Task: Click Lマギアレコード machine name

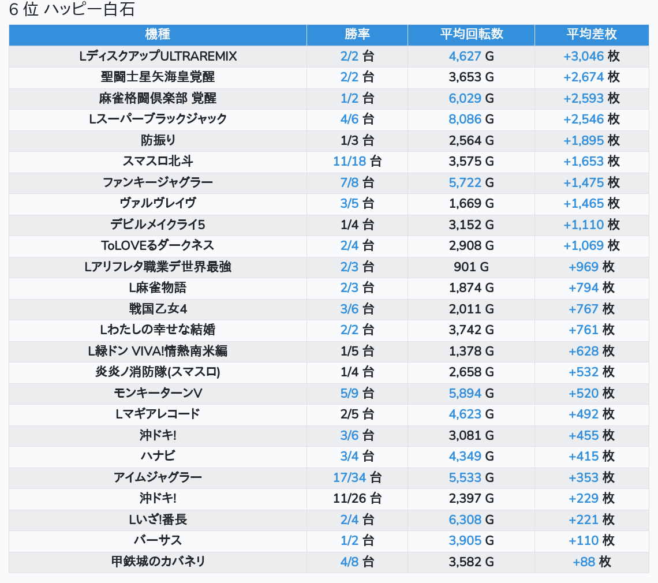Action: tap(158, 414)
